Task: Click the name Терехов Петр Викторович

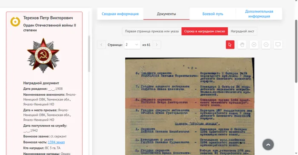Action: pyautogui.click(x=48, y=18)
